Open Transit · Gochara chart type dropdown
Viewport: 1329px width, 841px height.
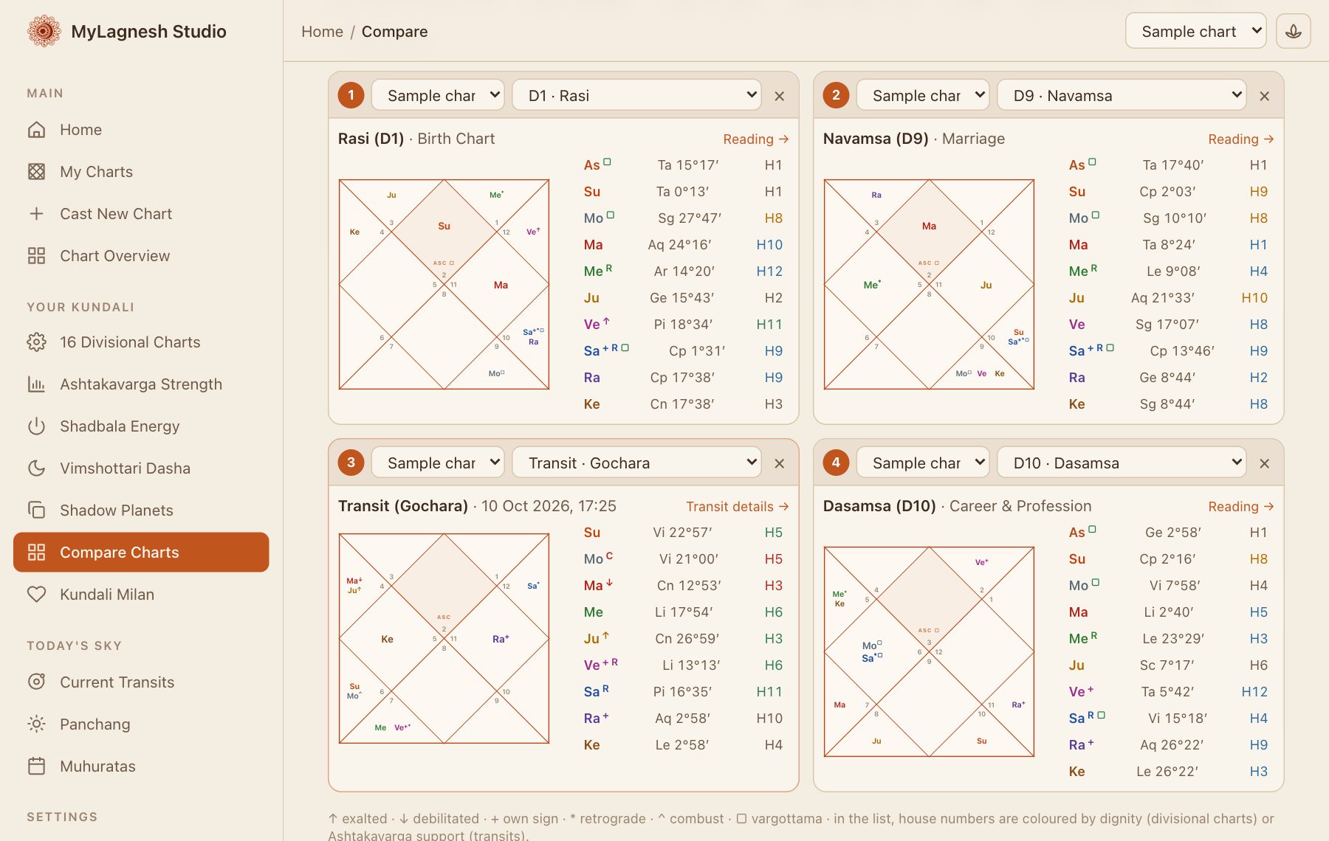coord(636,463)
